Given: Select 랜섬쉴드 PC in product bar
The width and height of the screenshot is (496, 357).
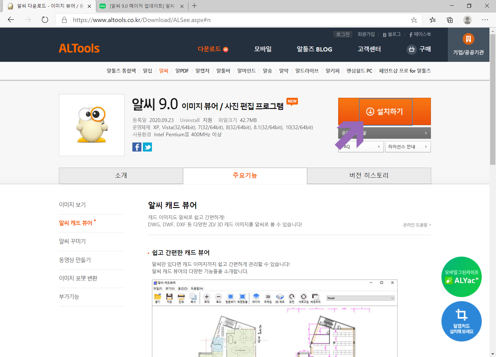Looking at the screenshot, I should pyautogui.click(x=359, y=71).
